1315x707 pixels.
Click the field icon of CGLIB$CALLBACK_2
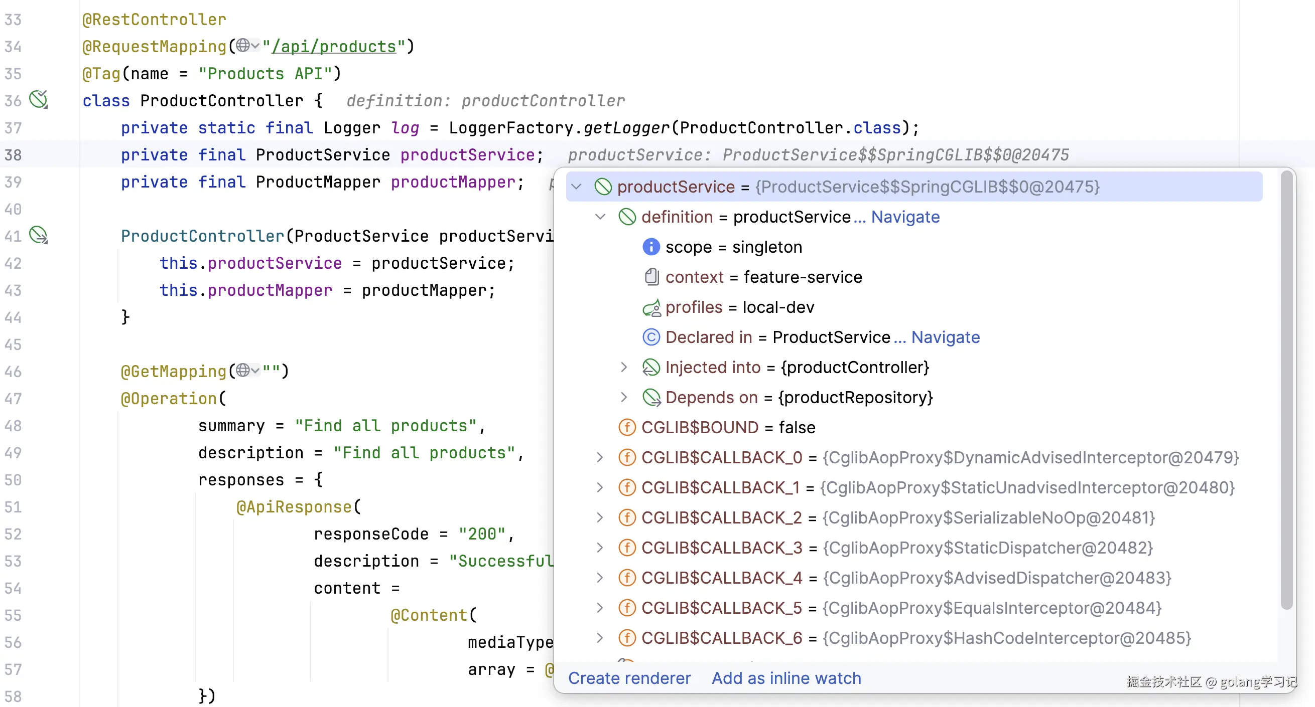[x=627, y=518]
